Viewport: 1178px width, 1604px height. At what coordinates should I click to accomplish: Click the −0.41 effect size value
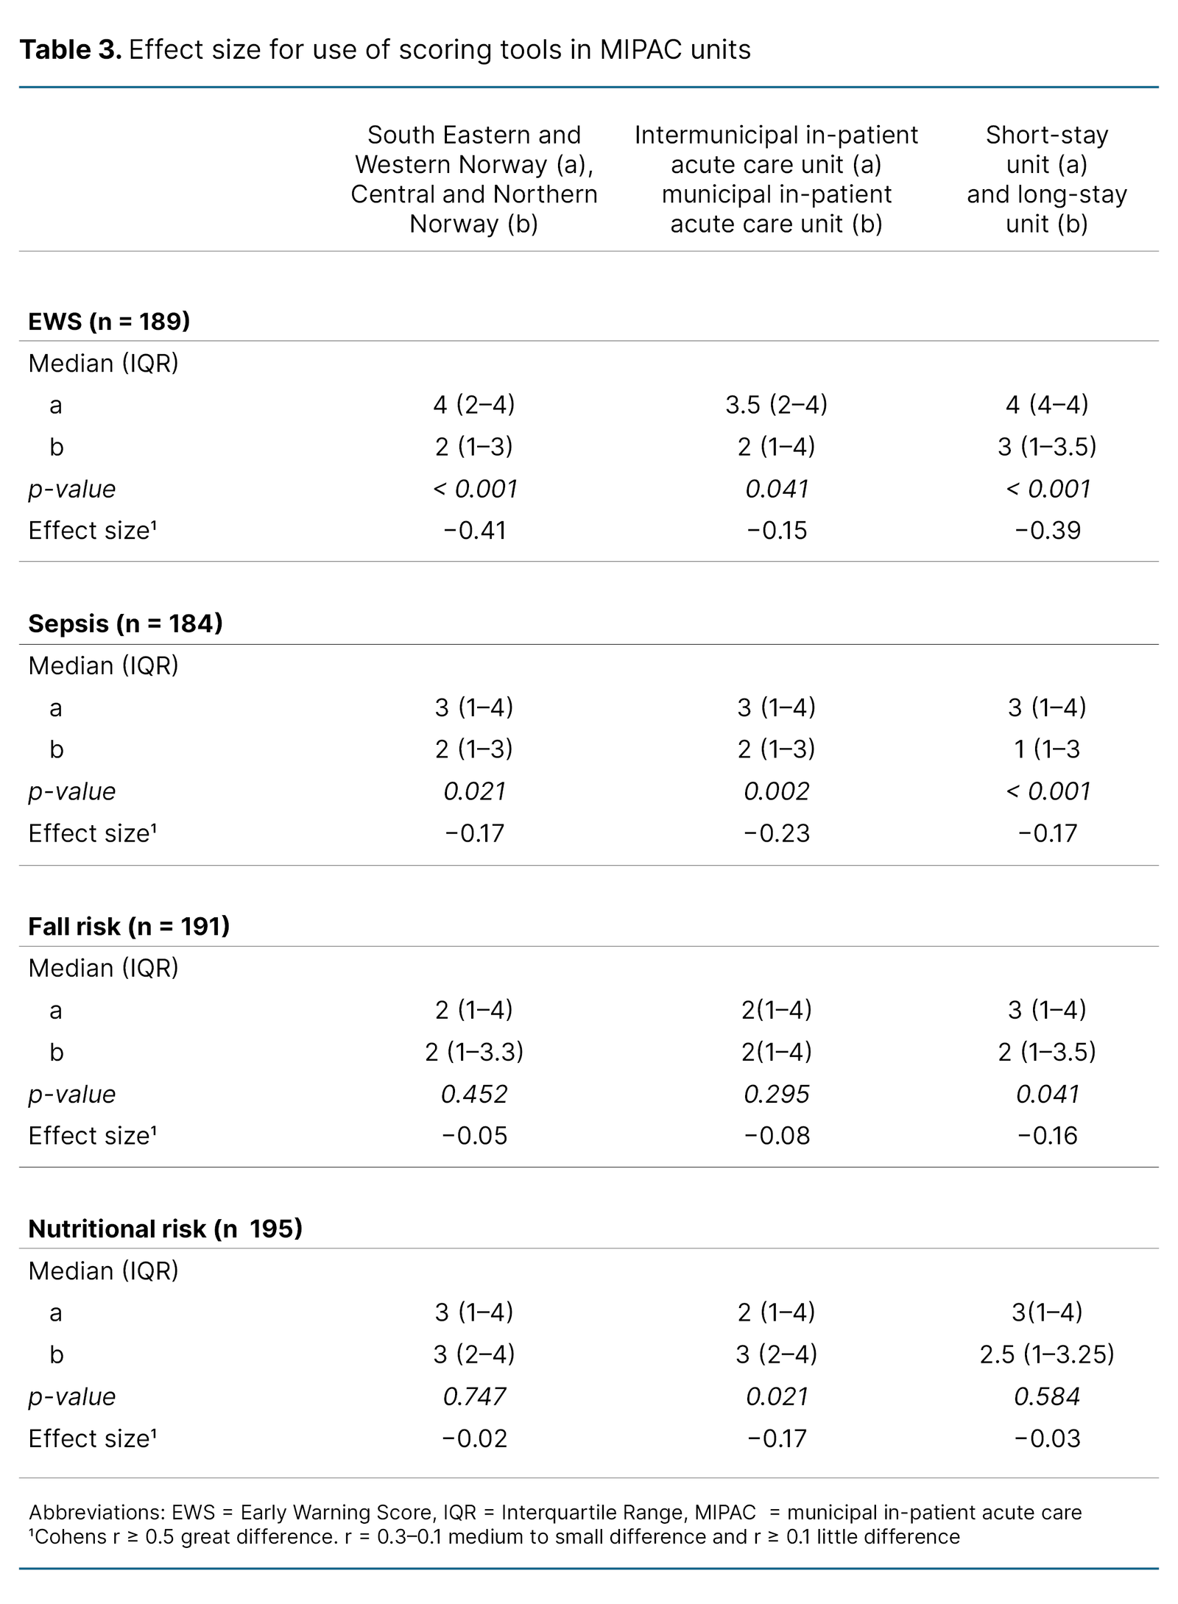coord(474,531)
